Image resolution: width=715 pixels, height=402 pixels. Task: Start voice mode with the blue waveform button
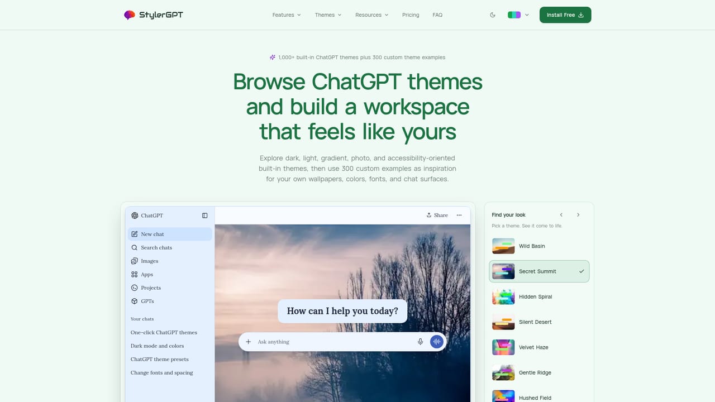[437, 342]
